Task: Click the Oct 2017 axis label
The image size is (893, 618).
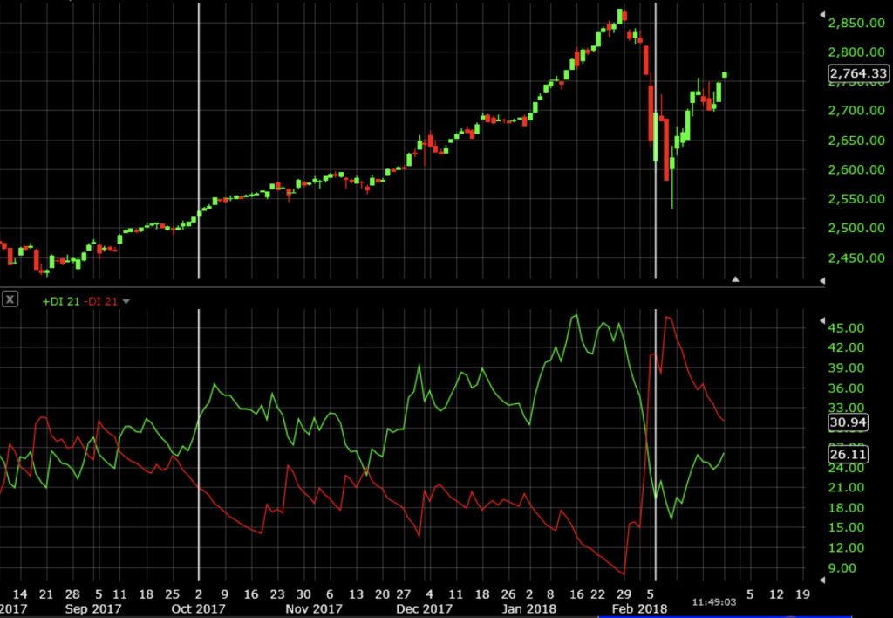Action: point(197,609)
